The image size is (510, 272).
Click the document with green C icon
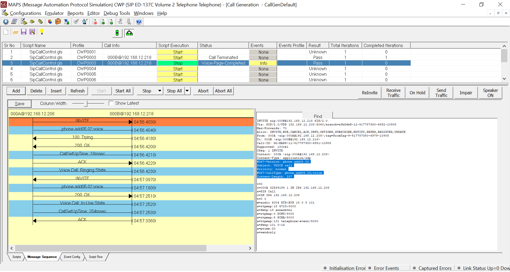click(x=103, y=22)
